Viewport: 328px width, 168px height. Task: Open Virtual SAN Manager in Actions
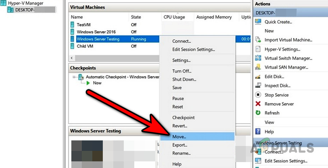coord(286,67)
